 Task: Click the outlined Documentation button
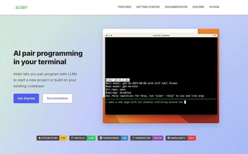point(57,98)
